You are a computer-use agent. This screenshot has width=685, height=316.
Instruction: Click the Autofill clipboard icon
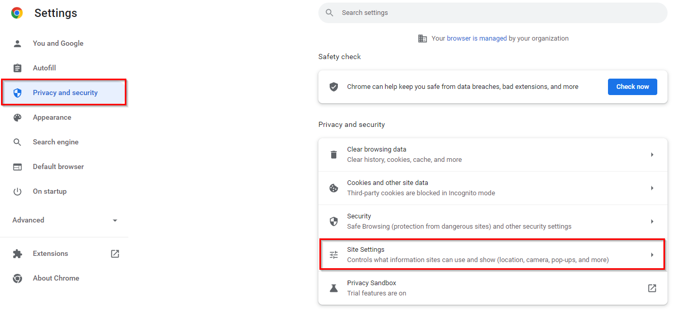coord(17,68)
